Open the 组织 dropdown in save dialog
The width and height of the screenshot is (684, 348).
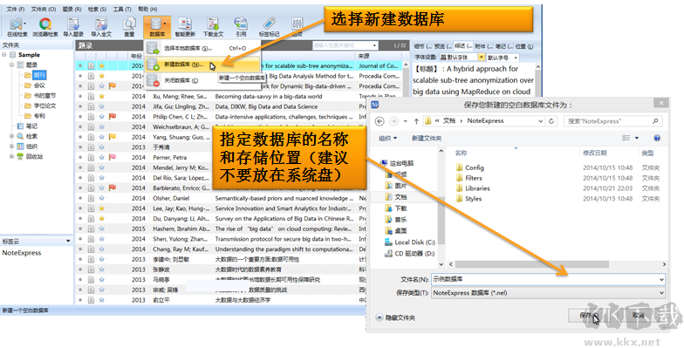pos(387,138)
